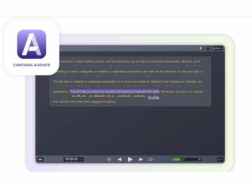Screen dimensions: 252x189
Task: Skip to the next section
Action: tap(141, 159)
